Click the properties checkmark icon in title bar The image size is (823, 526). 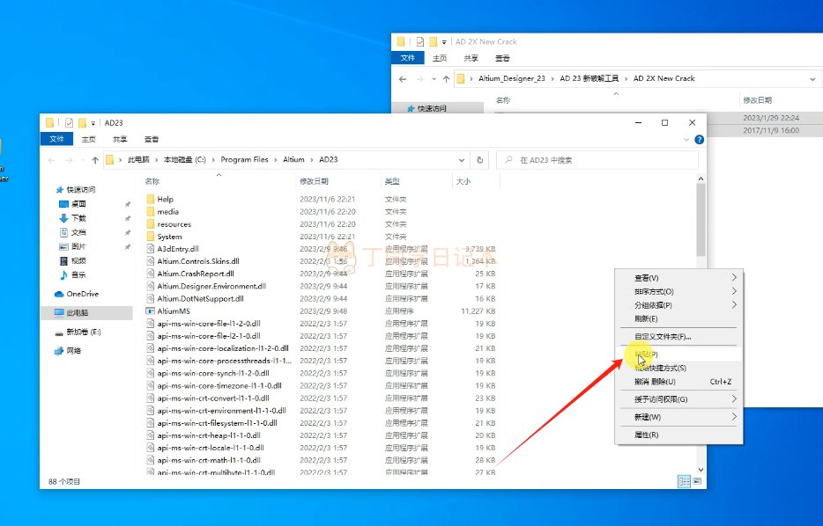tap(69, 122)
